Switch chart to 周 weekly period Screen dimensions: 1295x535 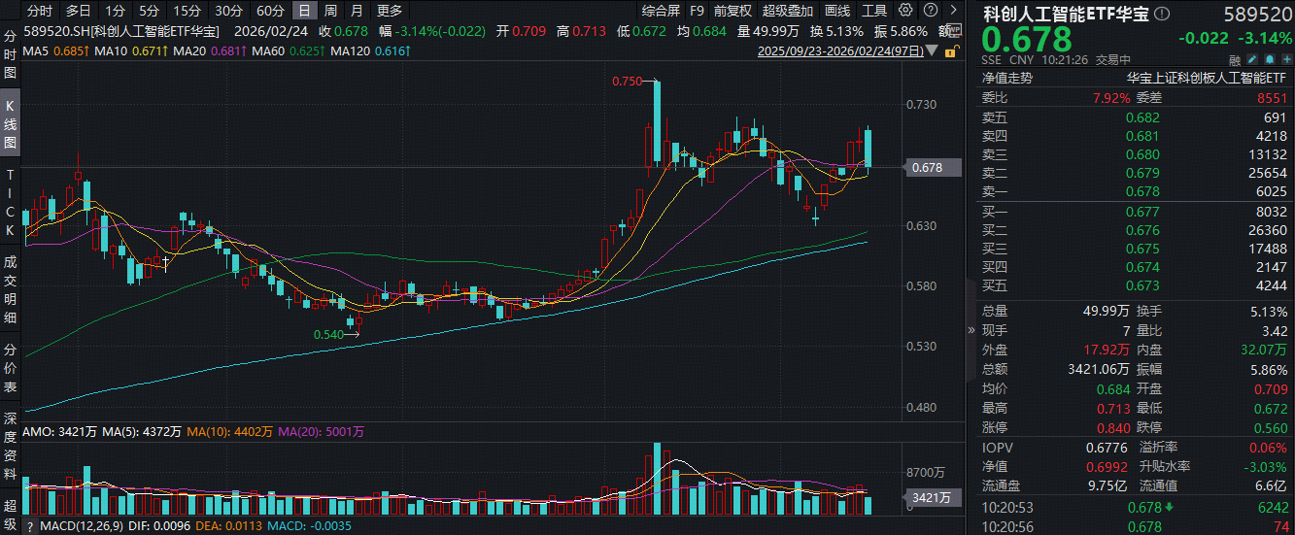(330, 11)
